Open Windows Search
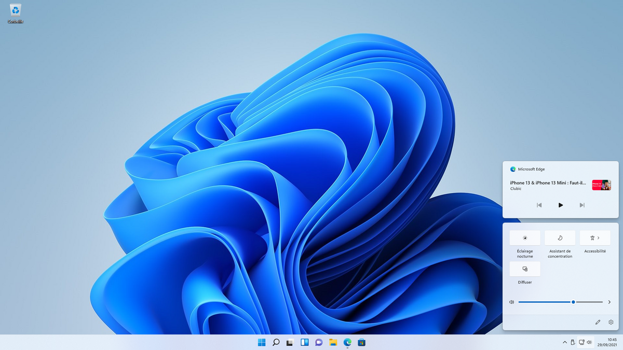 (x=276, y=342)
